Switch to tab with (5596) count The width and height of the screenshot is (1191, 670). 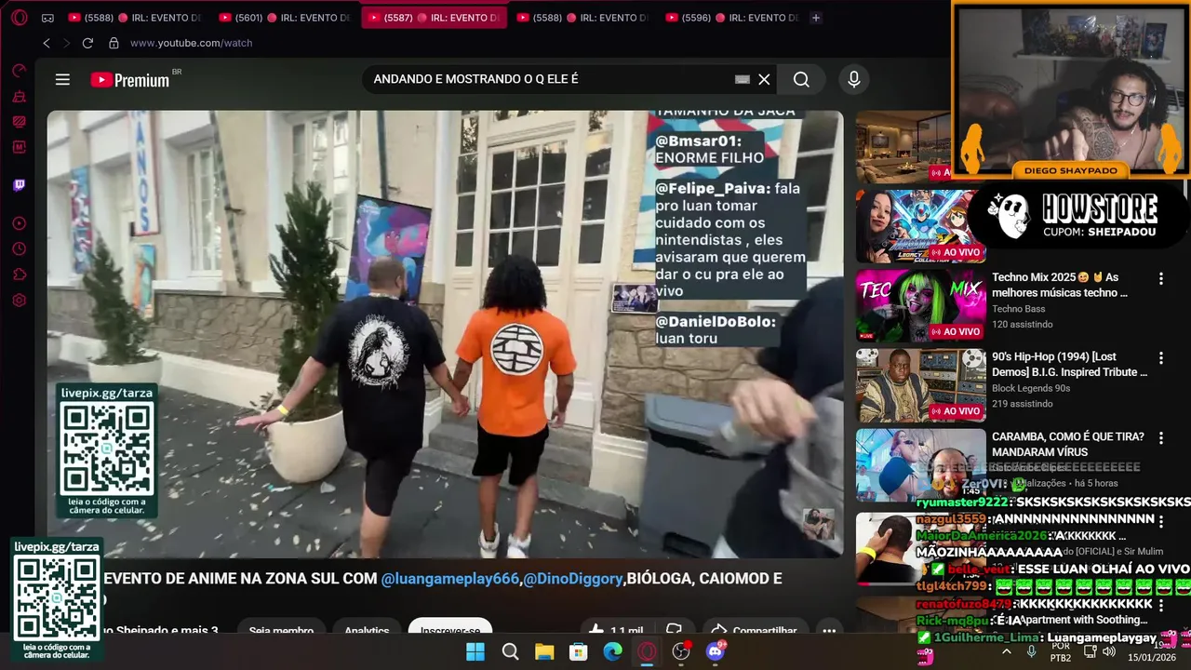pyautogui.click(x=732, y=18)
